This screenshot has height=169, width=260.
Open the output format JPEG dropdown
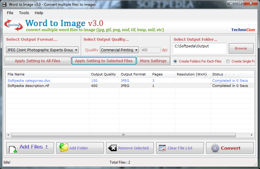tap(42, 50)
